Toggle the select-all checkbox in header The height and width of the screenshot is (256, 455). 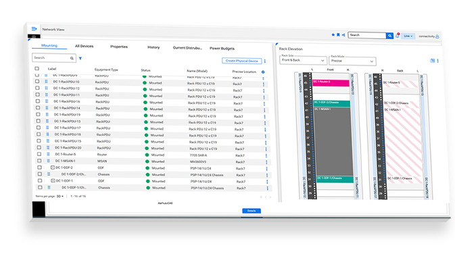37,69
